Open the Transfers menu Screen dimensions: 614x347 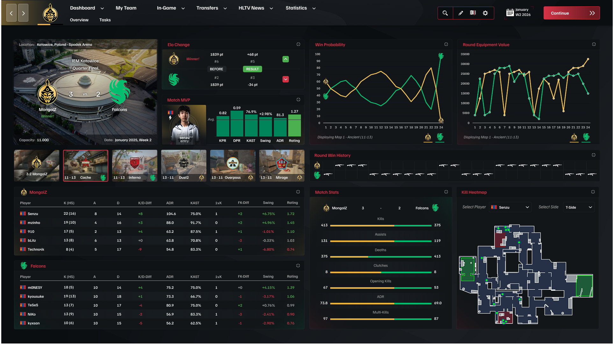tap(207, 8)
